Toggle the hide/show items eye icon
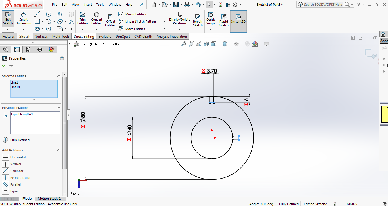The image size is (388, 206). click(236, 44)
